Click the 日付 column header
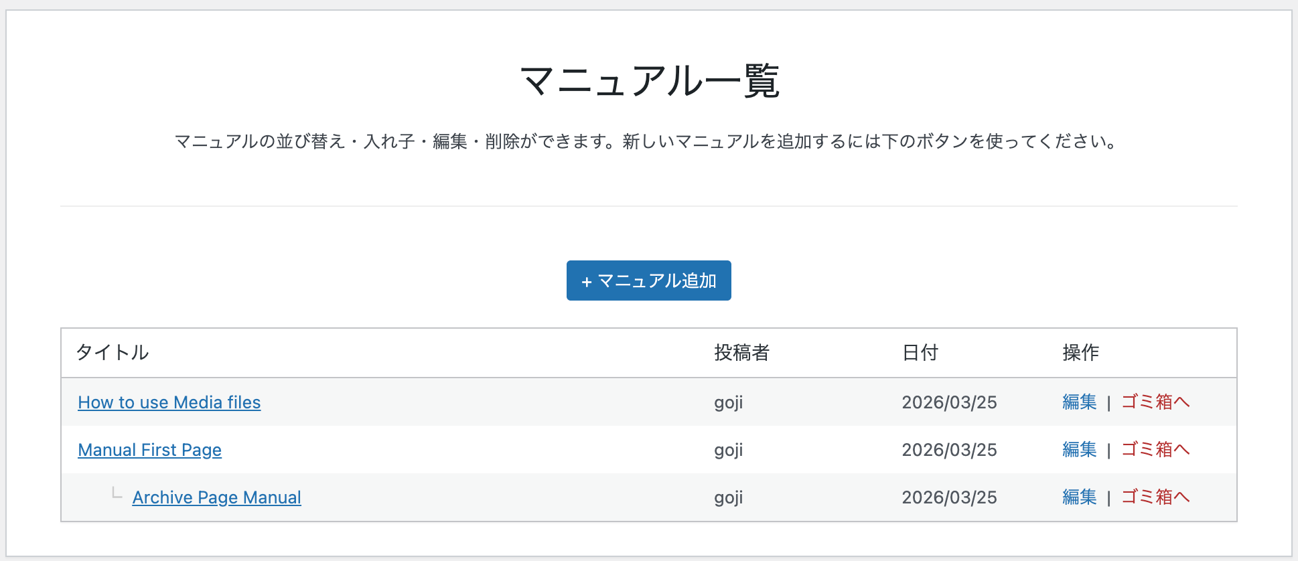This screenshot has width=1298, height=561. [x=920, y=353]
